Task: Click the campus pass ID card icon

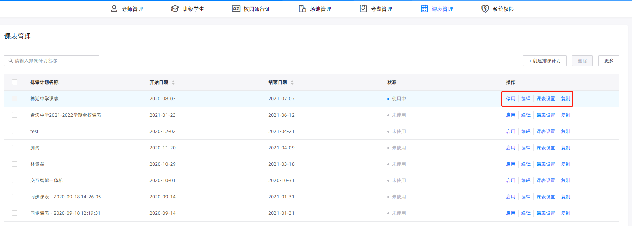Action: pyautogui.click(x=236, y=9)
